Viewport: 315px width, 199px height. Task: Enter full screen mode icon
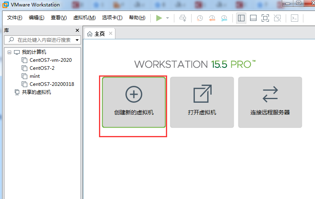265,18
